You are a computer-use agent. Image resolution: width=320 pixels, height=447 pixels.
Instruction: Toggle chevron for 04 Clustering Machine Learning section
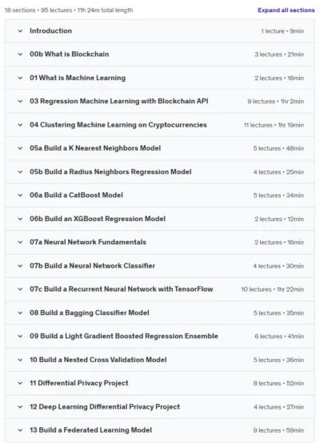click(x=20, y=125)
